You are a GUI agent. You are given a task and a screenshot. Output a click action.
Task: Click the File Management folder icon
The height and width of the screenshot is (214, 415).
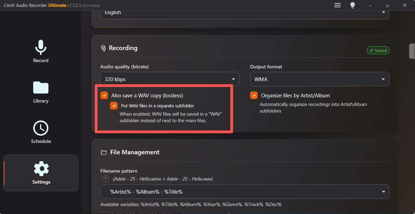(104, 152)
